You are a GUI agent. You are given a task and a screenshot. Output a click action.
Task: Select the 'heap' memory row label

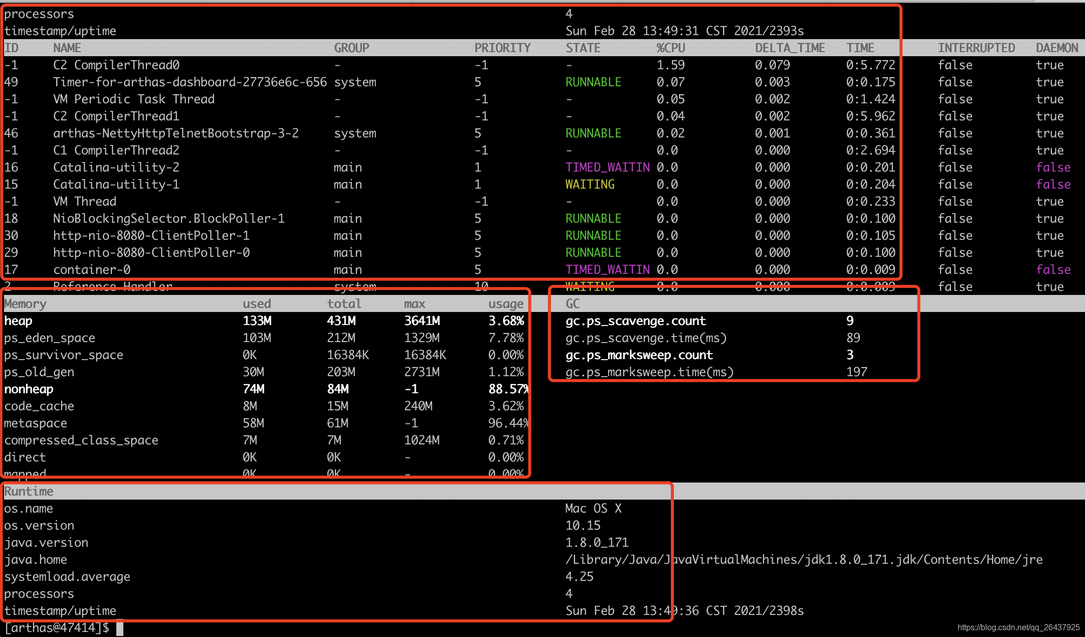pyautogui.click(x=18, y=321)
